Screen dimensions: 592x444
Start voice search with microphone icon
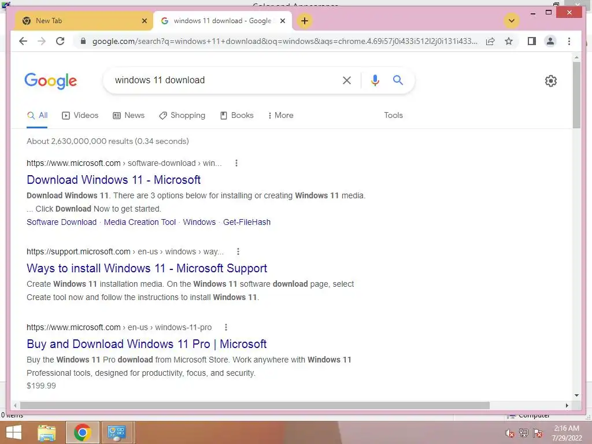pos(375,80)
